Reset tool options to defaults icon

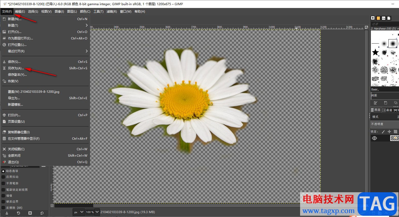(x=42, y=213)
